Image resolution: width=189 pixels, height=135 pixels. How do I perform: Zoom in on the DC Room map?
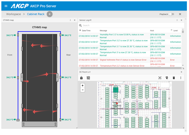pyautogui.click(x=83, y=86)
